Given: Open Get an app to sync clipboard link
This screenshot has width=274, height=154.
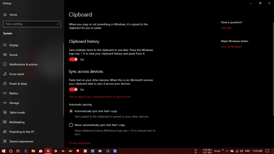Looking at the screenshot, I should pos(100,97).
